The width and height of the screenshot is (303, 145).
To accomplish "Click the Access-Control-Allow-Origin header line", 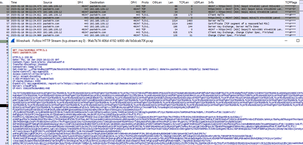I will coord(32,74).
